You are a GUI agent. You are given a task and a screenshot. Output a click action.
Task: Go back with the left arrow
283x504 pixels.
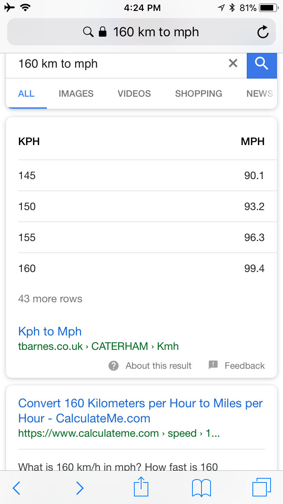point(16,488)
